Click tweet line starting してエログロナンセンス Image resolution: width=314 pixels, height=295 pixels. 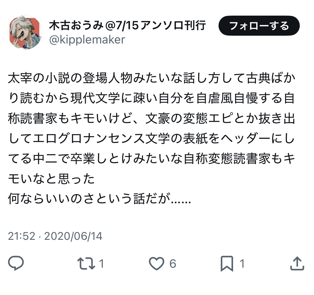coord(152,138)
